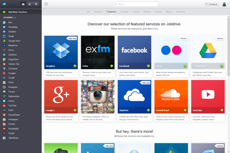
Task: Open Instapaper in the sidebar list
Action: [x=13, y=120]
